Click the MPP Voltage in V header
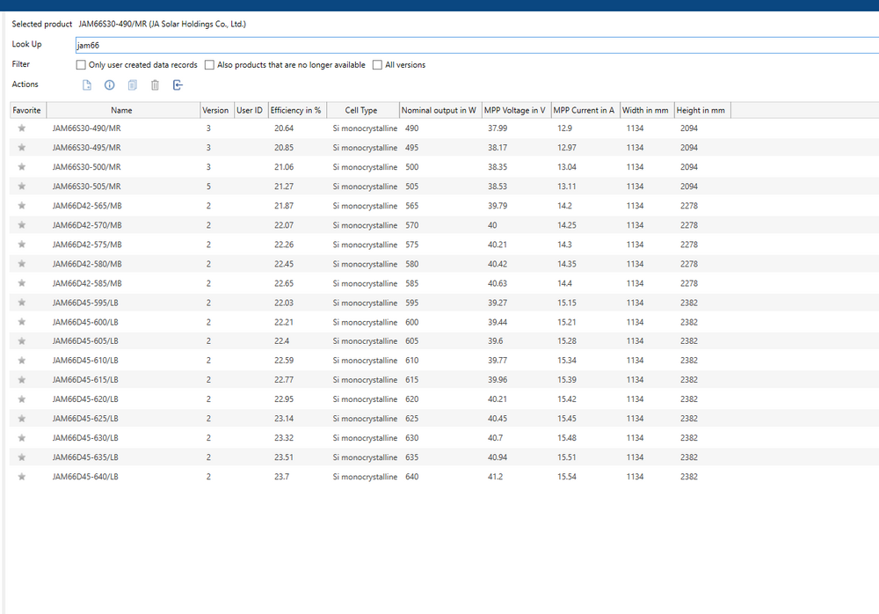Viewport: 879px width, 614px height. tap(514, 111)
